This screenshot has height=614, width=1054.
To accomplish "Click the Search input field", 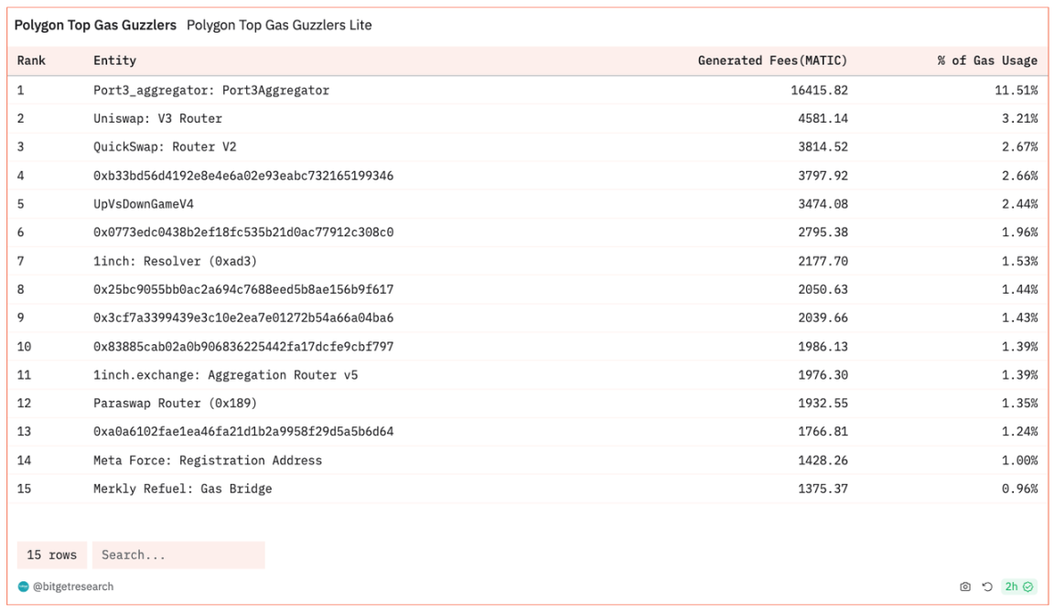I will [x=178, y=555].
